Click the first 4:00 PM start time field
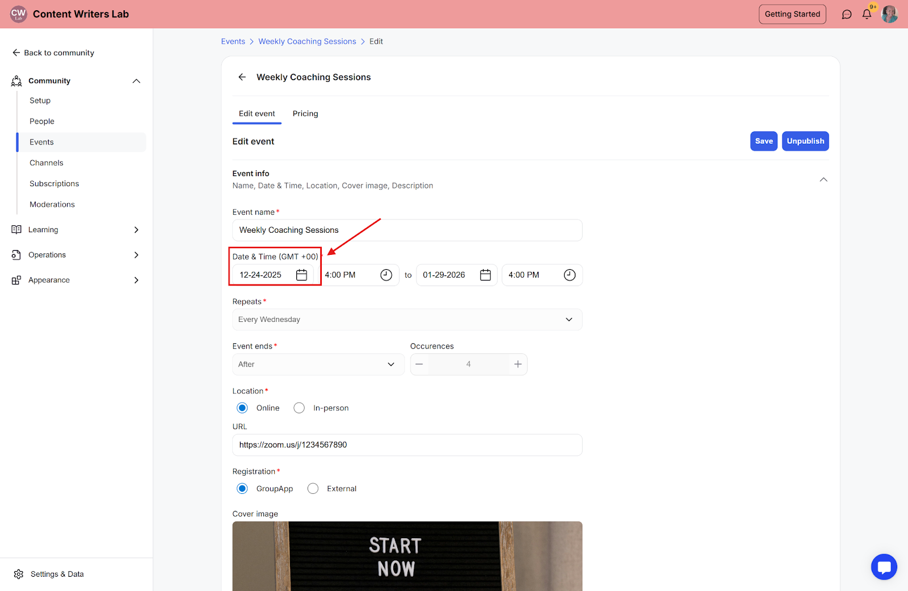The width and height of the screenshot is (908, 591). coord(359,275)
